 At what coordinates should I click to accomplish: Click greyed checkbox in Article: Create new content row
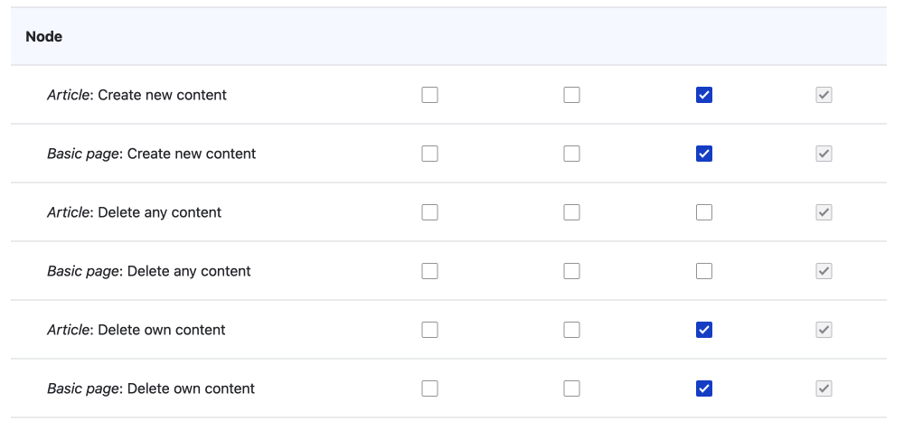coord(824,95)
